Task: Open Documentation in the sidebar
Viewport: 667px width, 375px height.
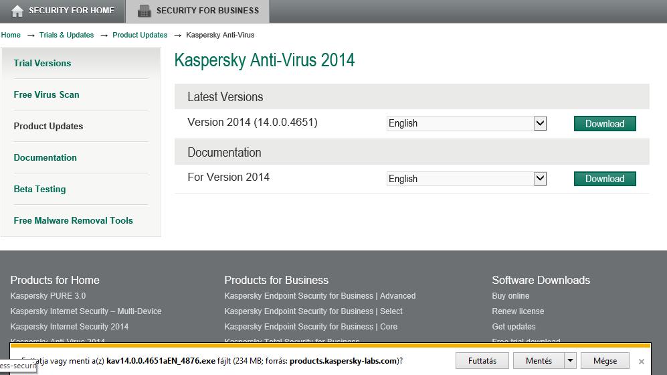Action: click(x=45, y=157)
